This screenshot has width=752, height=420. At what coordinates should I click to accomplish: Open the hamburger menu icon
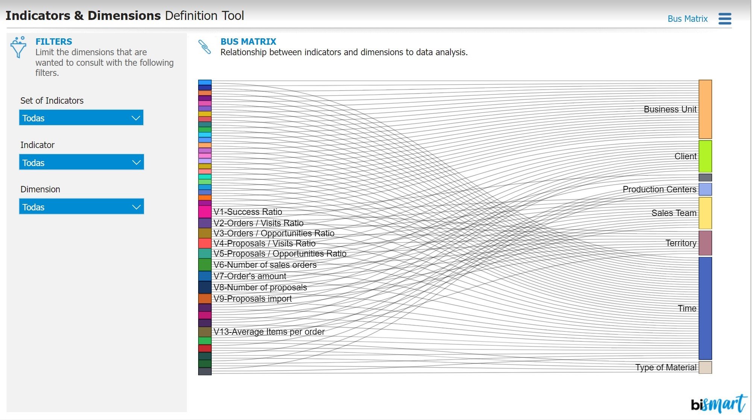tap(724, 18)
